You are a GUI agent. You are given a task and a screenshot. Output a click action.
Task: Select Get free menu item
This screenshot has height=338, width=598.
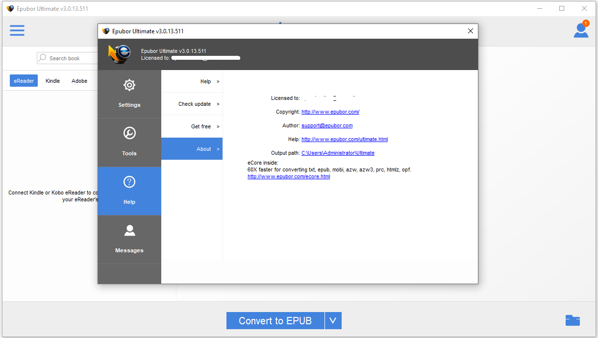click(192, 126)
